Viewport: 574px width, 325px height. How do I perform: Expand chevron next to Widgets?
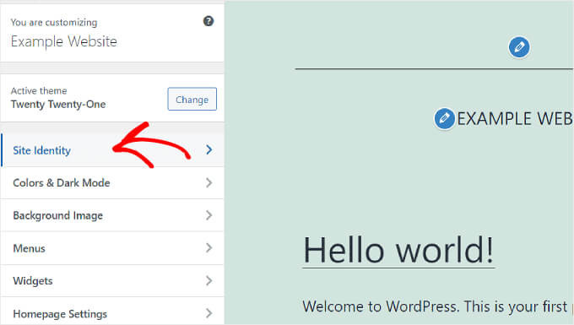[209, 281]
